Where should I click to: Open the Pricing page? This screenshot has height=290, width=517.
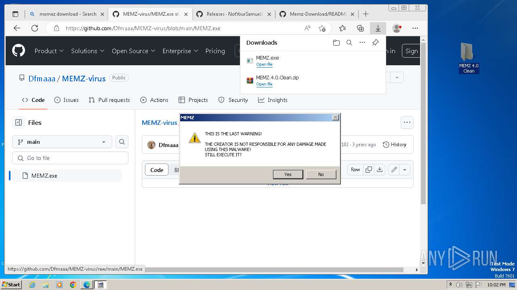(215, 51)
